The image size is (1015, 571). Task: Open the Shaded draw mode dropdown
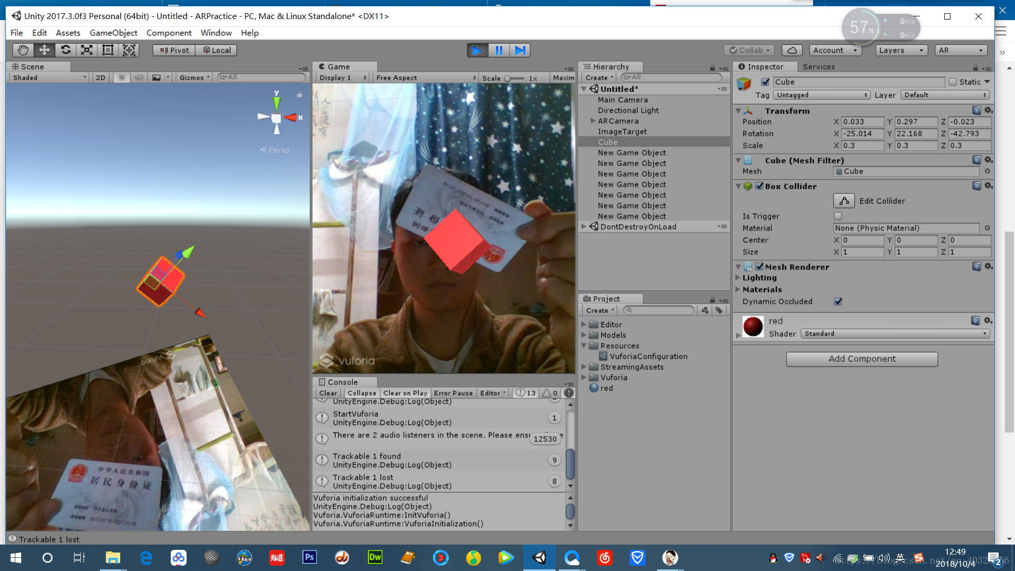click(x=49, y=78)
